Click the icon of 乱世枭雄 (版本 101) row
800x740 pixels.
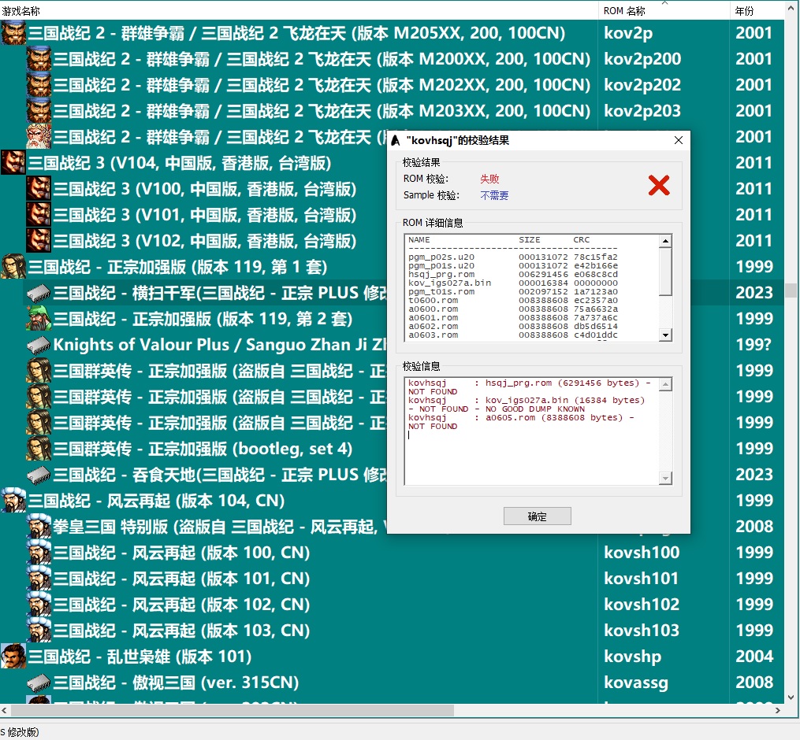pyautogui.click(x=13, y=657)
